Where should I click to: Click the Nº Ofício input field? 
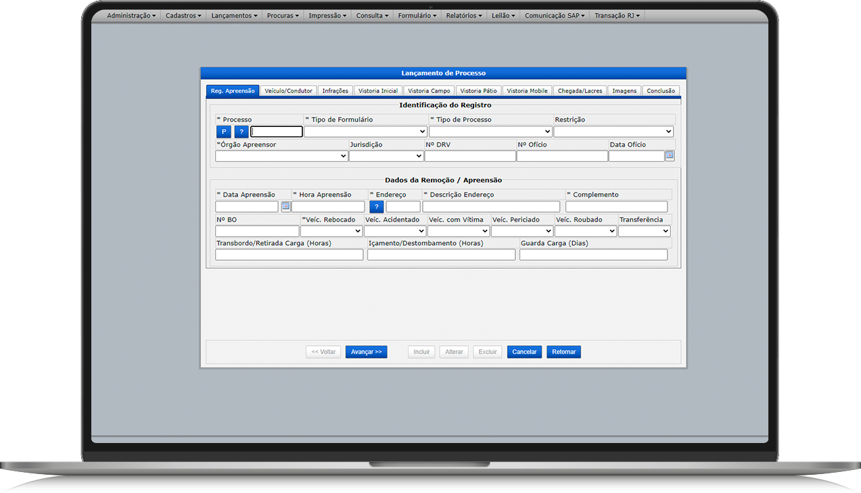click(x=562, y=156)
